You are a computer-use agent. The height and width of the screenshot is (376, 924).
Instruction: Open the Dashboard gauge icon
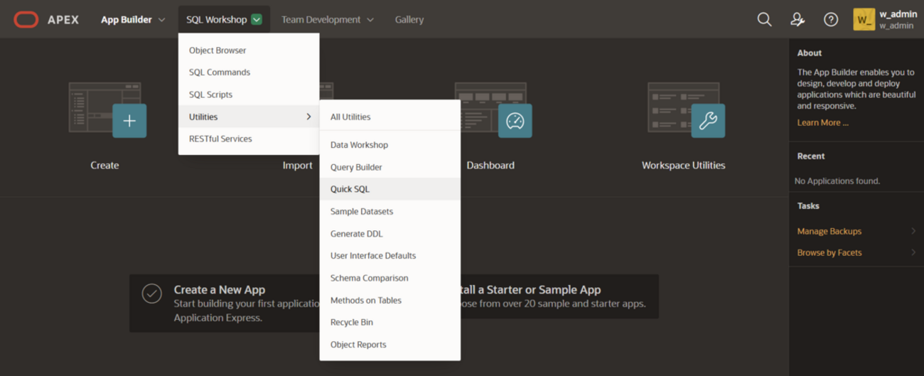pos(515,121)
